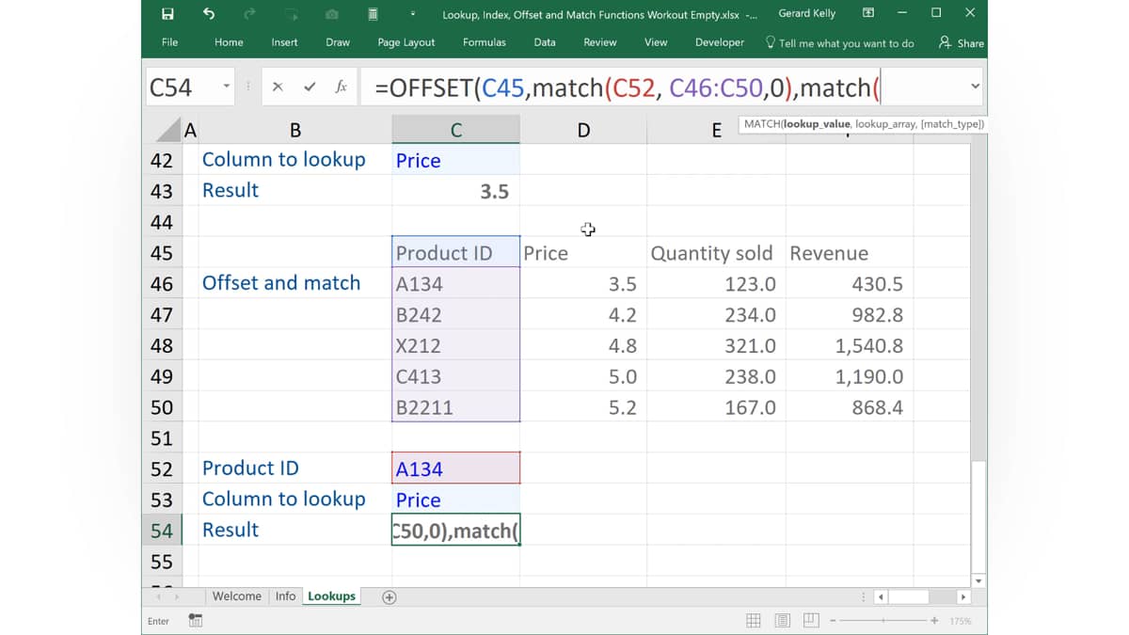Open the Formulas tab
This screenshot has height=635, width=1129.
[x=485, y=42]
